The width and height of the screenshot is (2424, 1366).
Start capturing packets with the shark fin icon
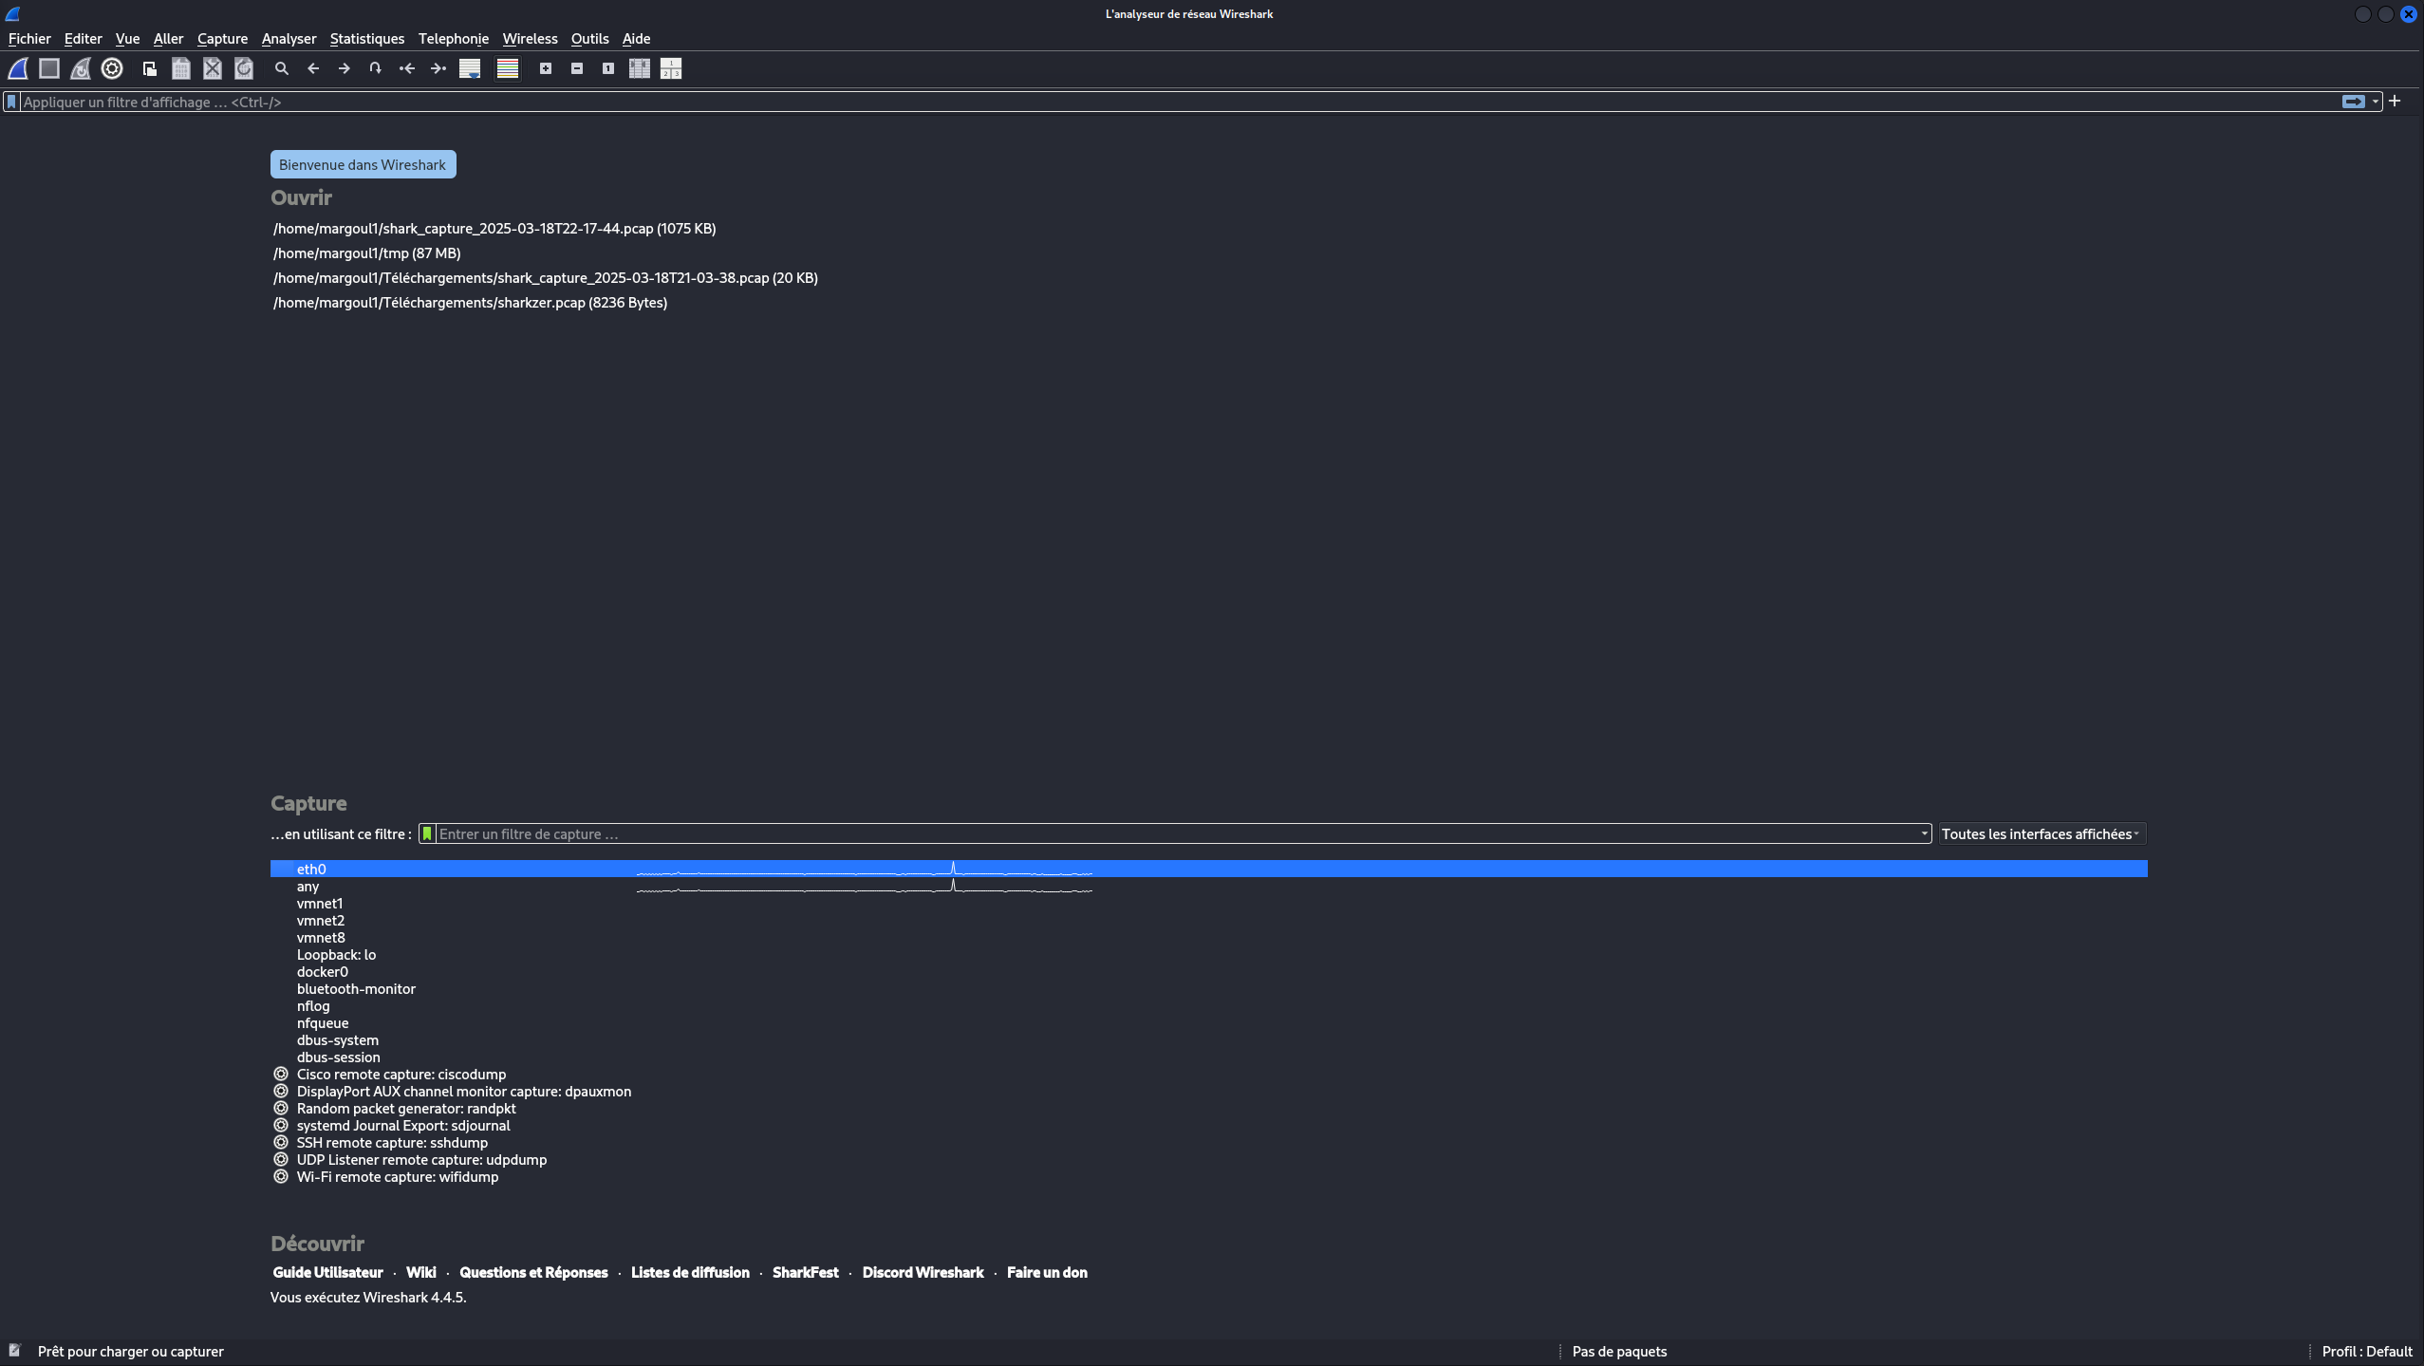click(x=18, y=68)
